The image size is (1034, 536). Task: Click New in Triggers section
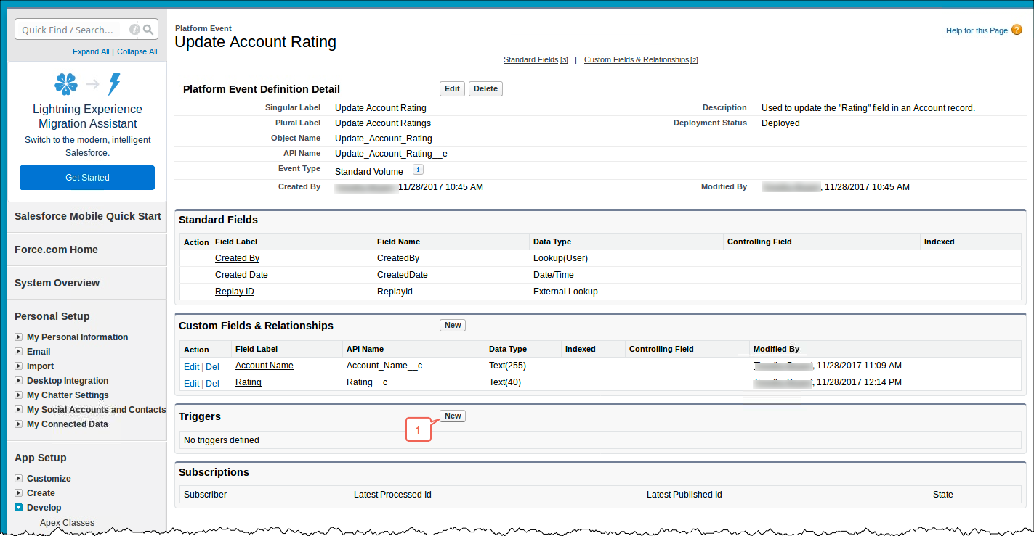click(453, 416)
